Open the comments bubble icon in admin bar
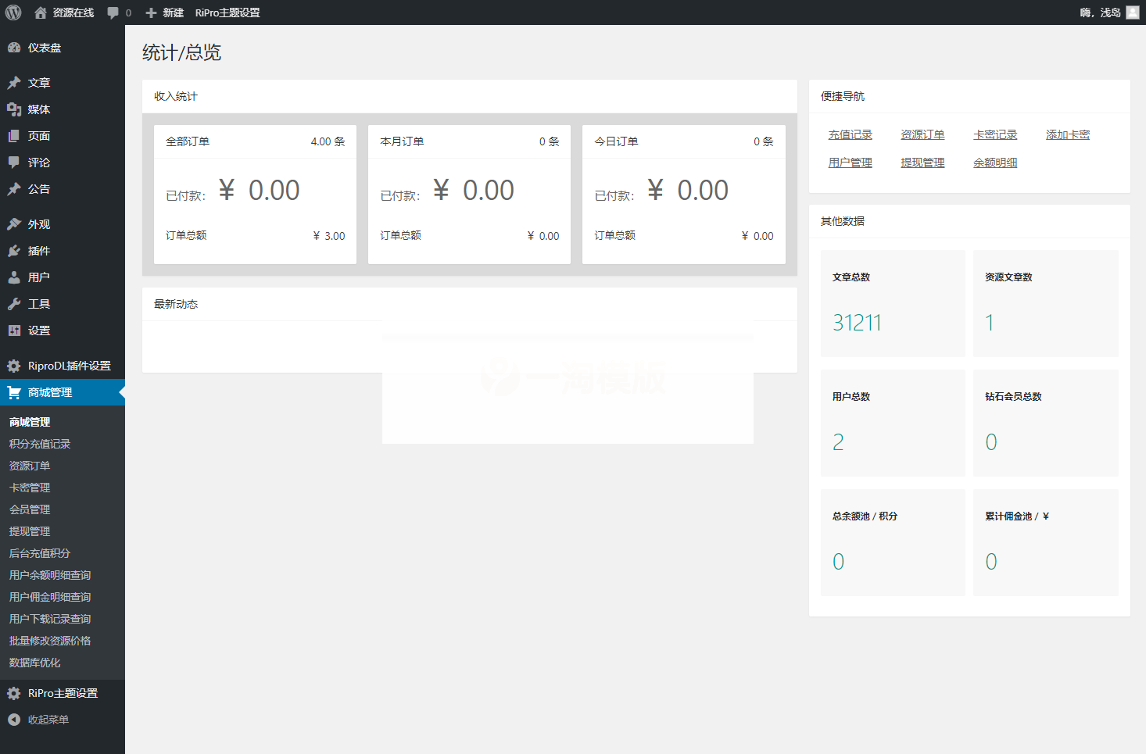 [x=113, y=13]
